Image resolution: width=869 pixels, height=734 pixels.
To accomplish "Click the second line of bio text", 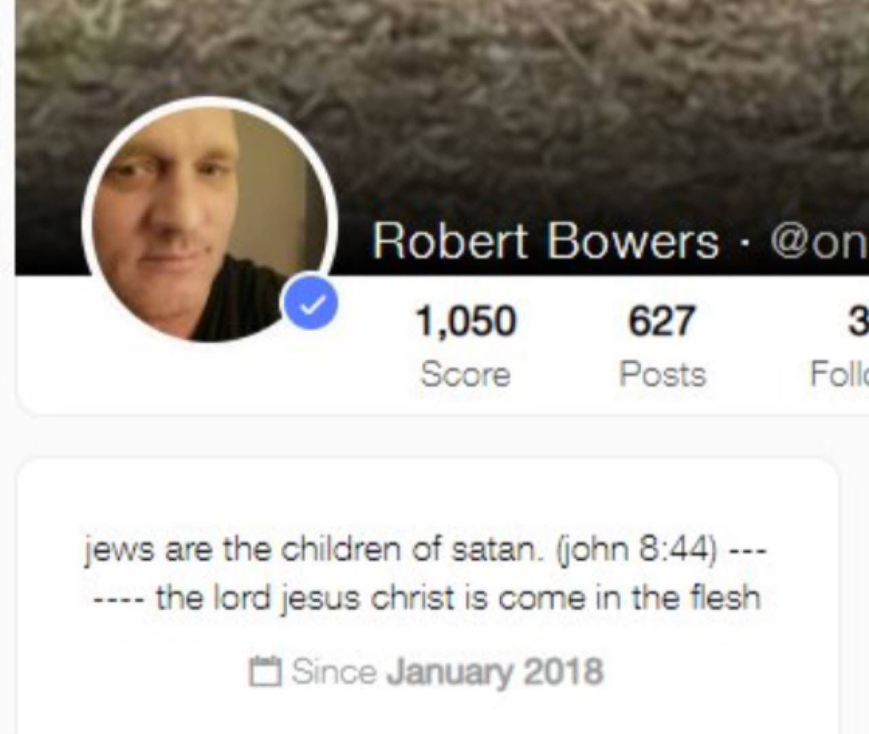I will [x=426, y=599].
